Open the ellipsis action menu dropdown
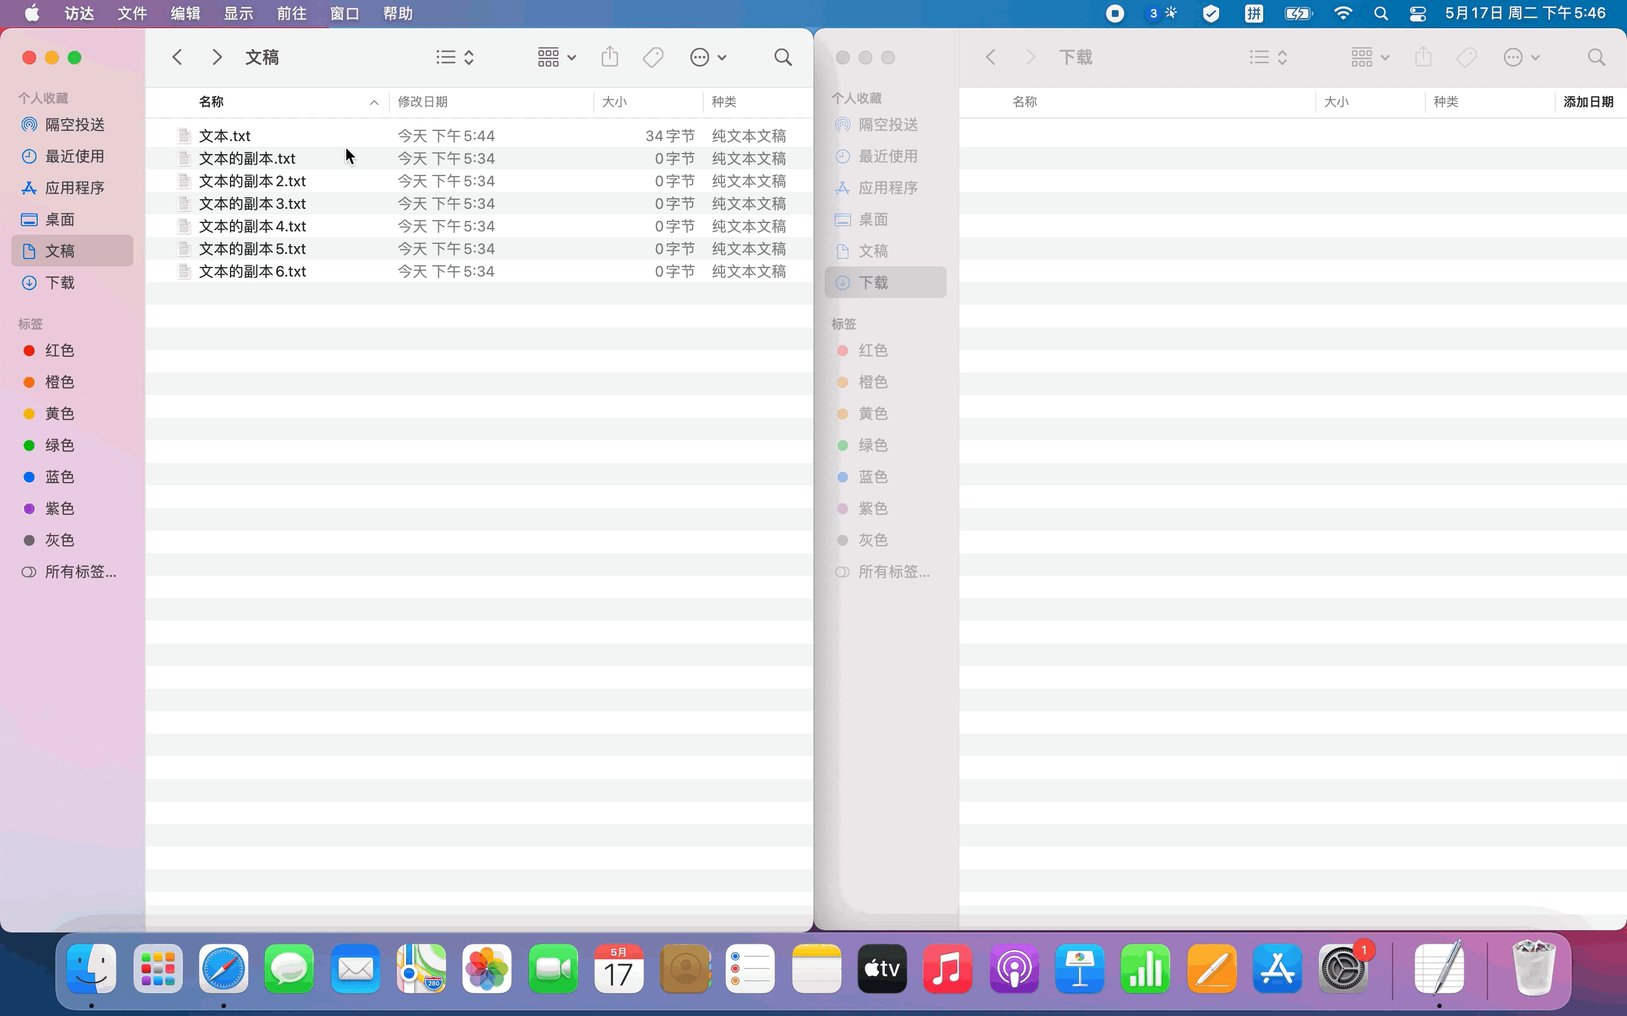1627x1016 pixels. (708, 57)
